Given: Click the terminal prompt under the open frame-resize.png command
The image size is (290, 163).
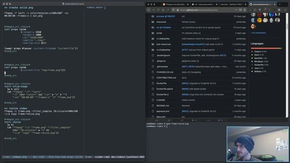Looking at the screenshot, I should [157, 126].
